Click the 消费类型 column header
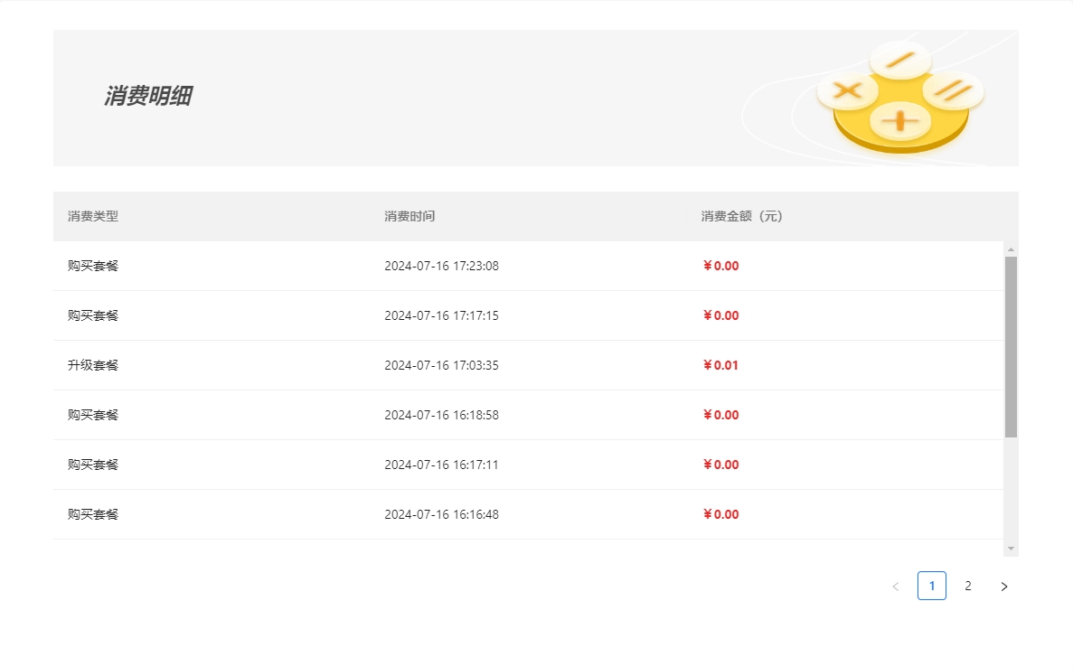 [x=93, y=217]
